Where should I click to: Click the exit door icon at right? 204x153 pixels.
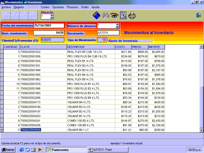click(199, 15)
